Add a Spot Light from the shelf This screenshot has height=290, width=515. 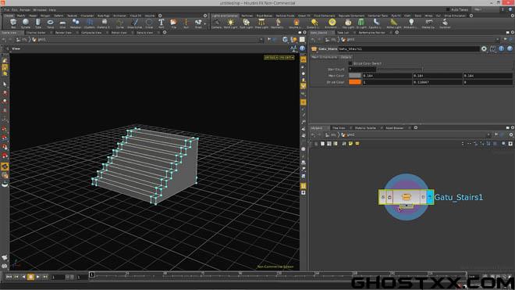[x=246, y=23]
